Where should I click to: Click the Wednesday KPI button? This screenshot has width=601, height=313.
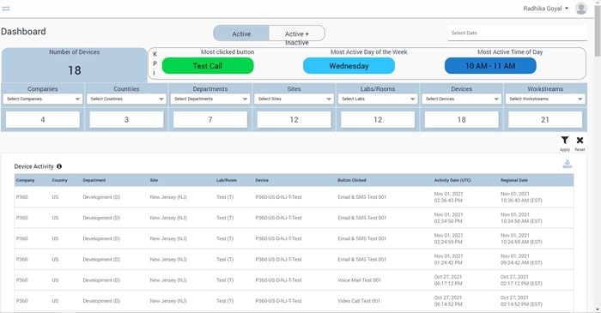click(349, 66)
